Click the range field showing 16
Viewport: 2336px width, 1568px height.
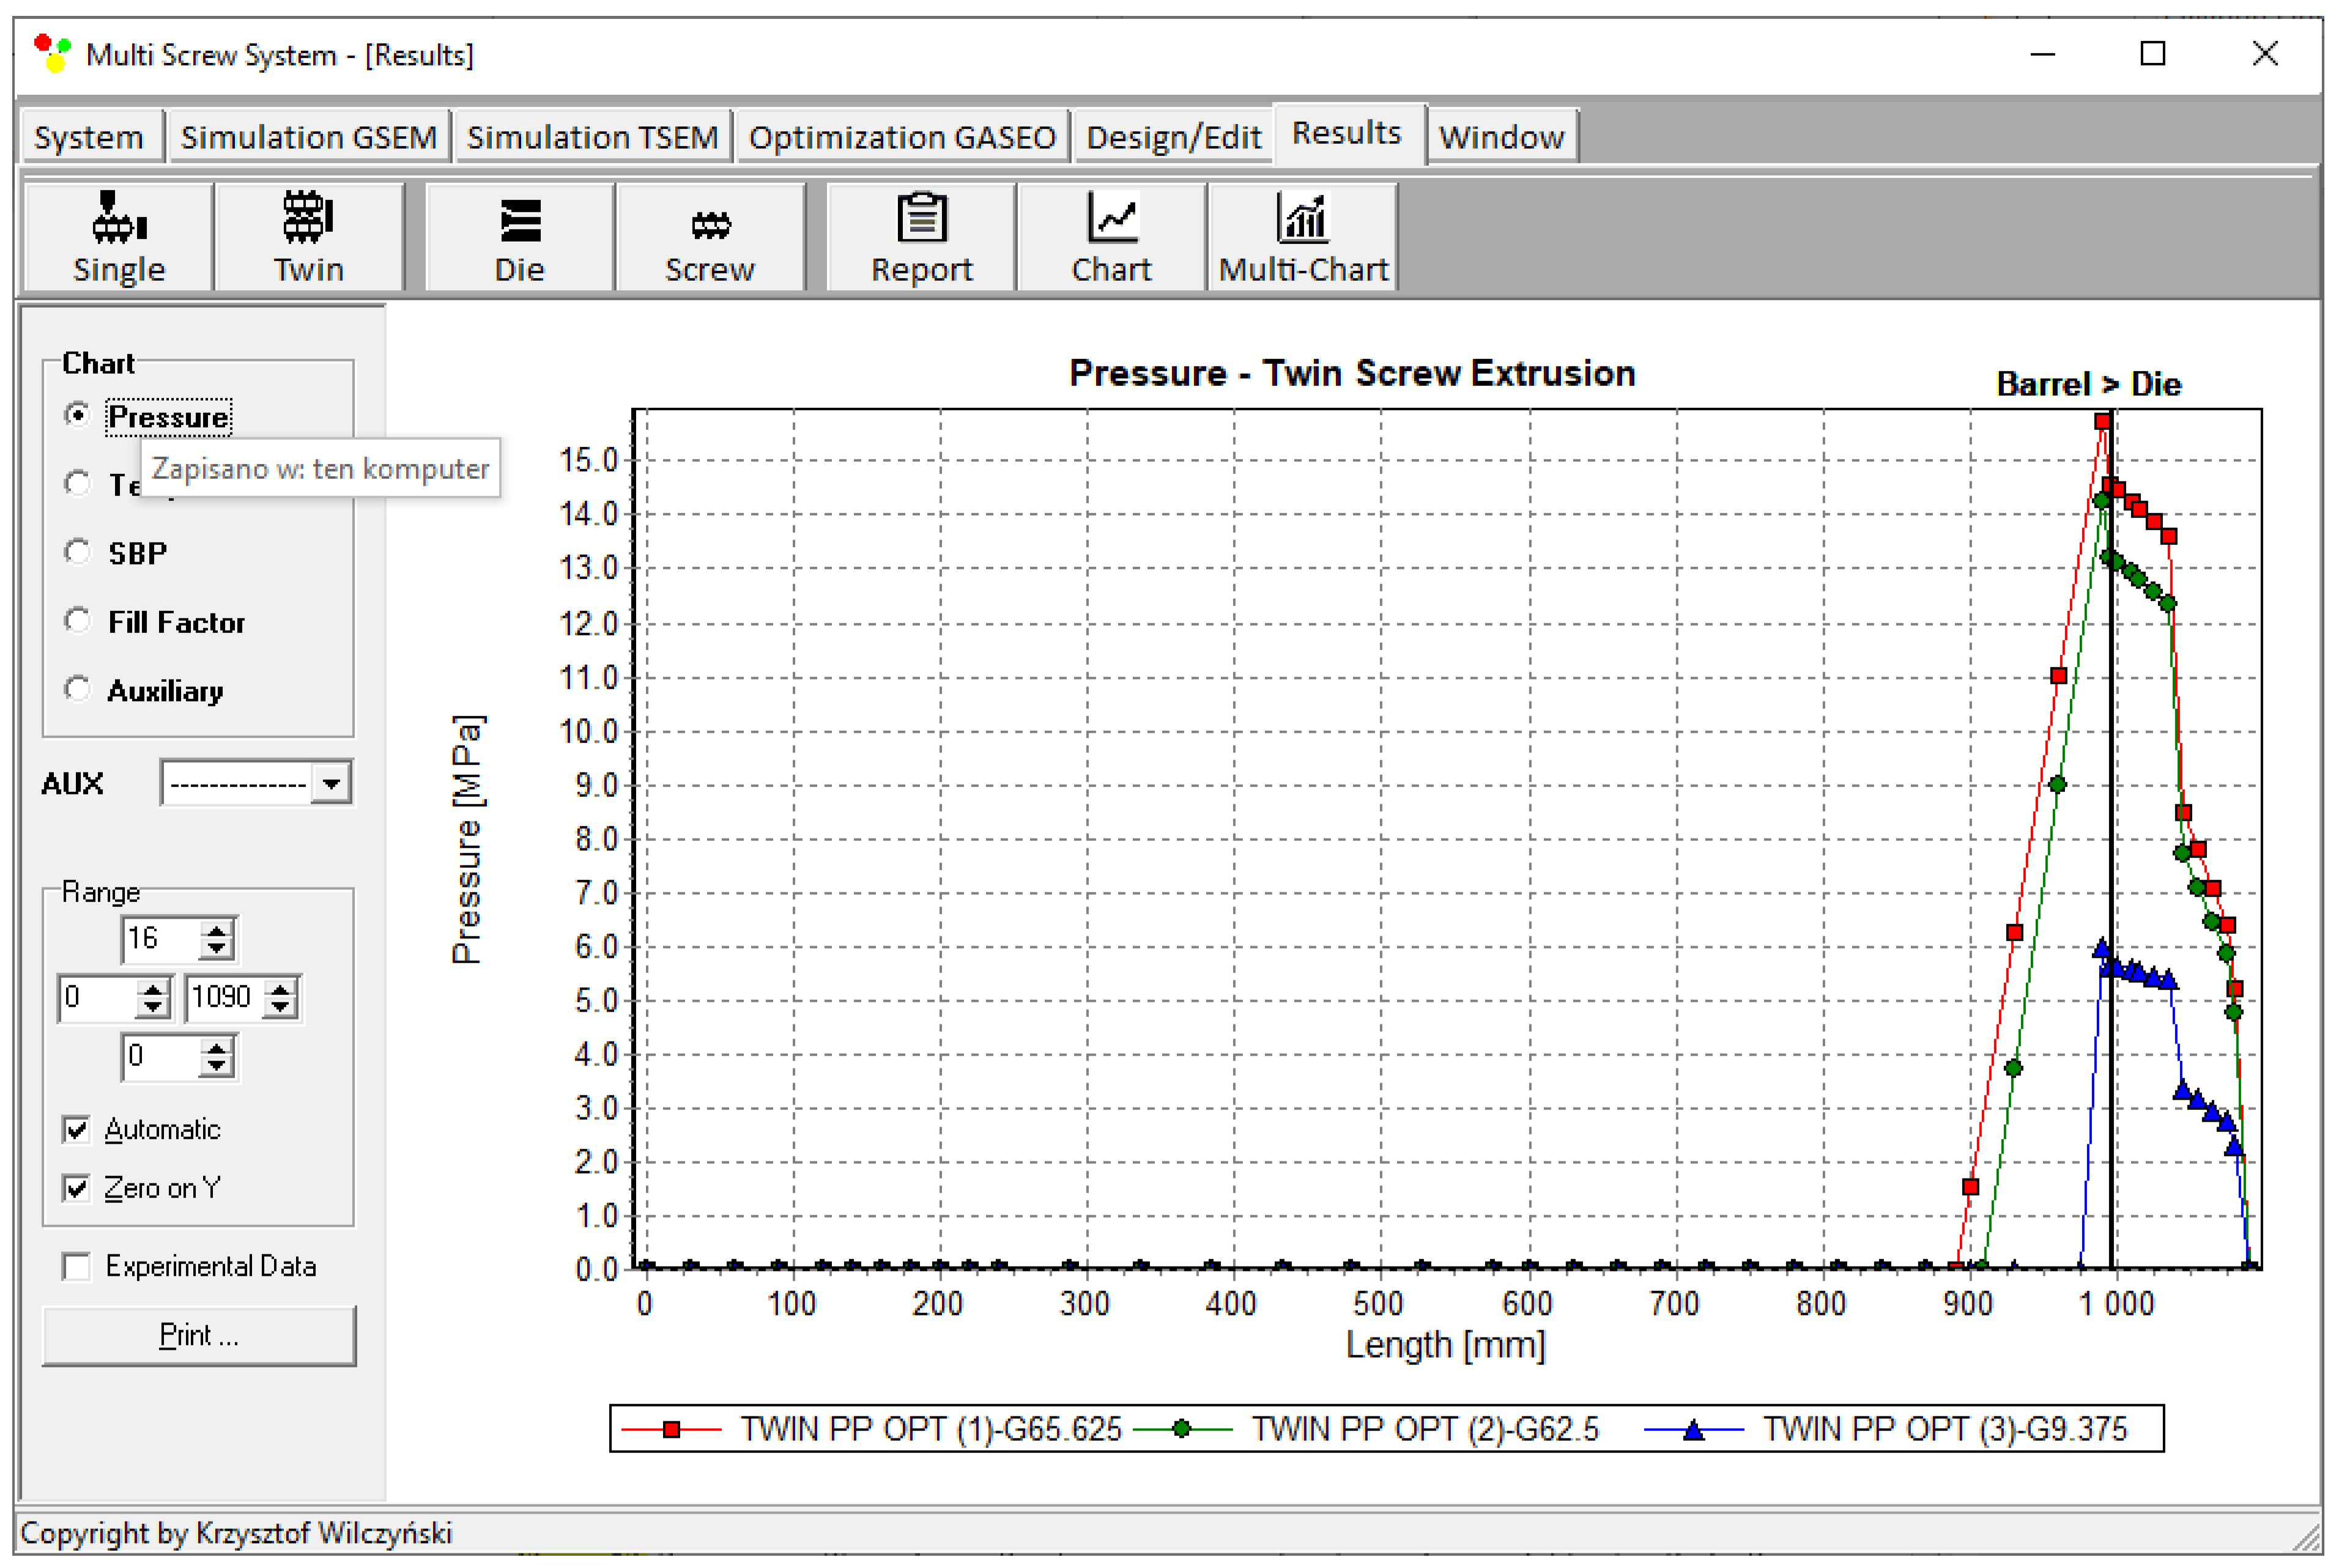click(160, 939)
